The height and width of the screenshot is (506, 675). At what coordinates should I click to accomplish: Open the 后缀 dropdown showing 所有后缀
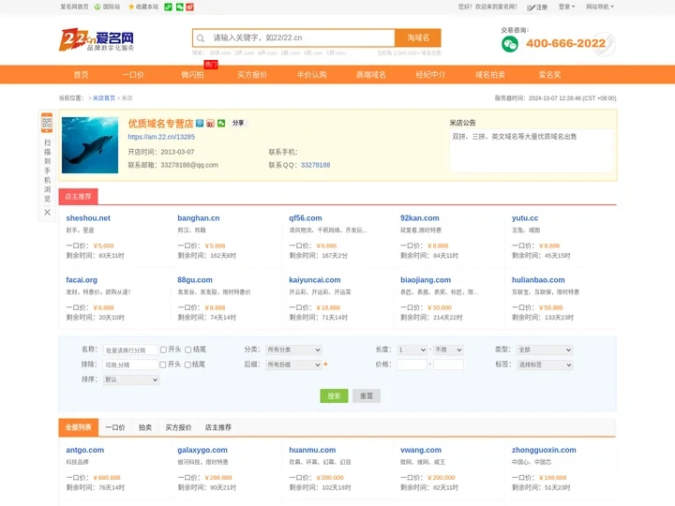coord(293,365)
